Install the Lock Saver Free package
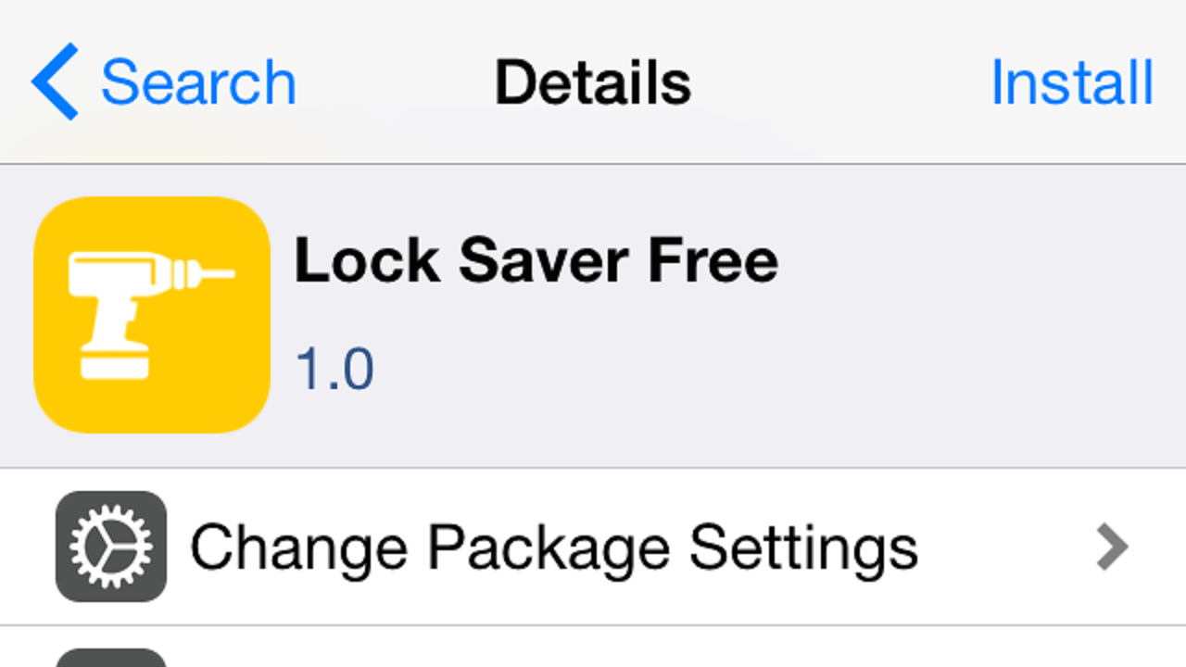Viewport: 1186px width, 667px height. click(1071, 82)
